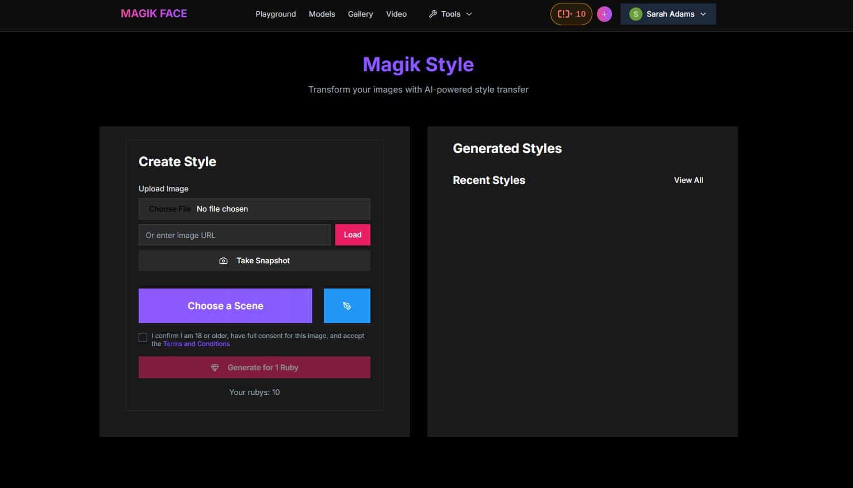Go to the Models page

point(322,14)
